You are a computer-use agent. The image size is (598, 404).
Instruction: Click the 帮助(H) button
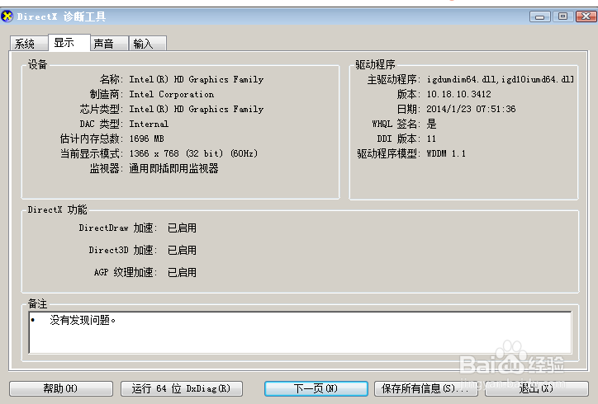click(x=61, y=388)
